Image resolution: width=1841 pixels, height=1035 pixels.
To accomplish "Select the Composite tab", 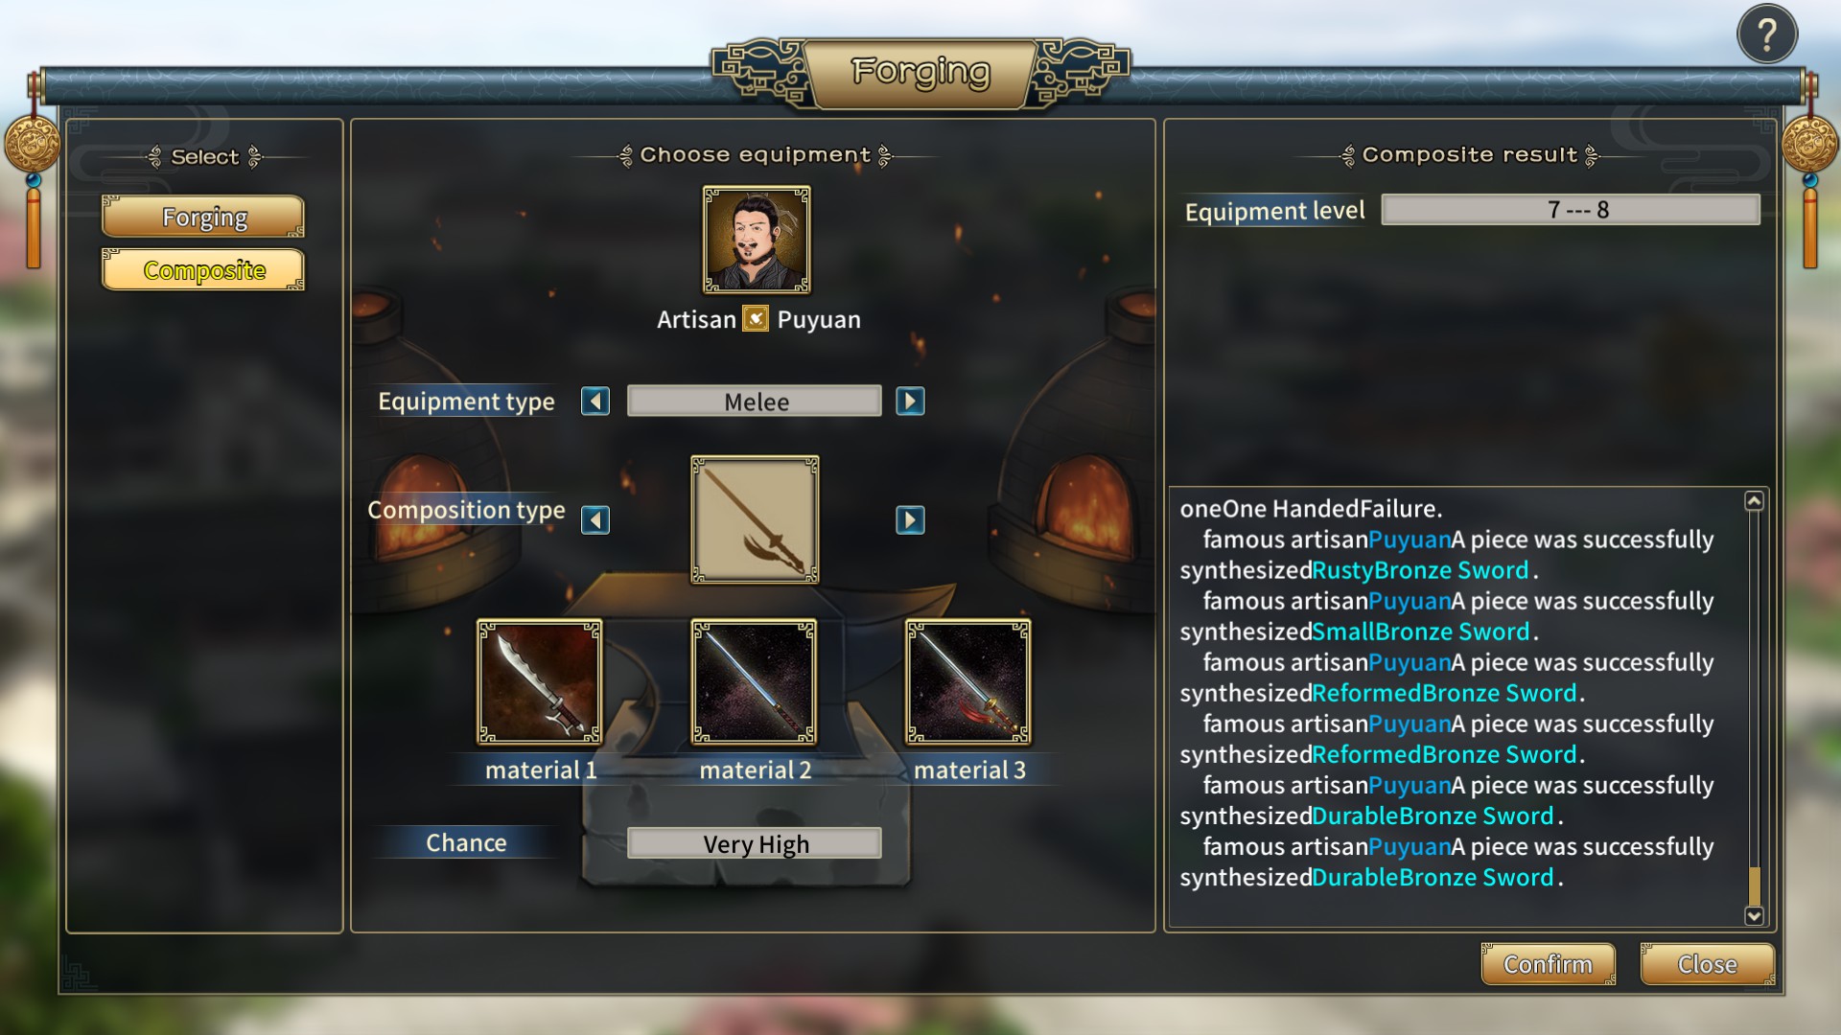I will (203, 270).
